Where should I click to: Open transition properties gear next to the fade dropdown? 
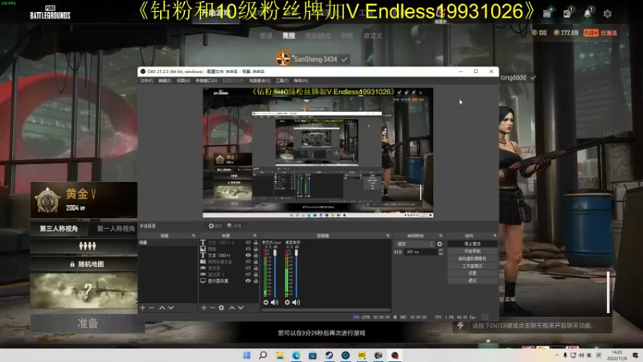[x=440, y=244]
